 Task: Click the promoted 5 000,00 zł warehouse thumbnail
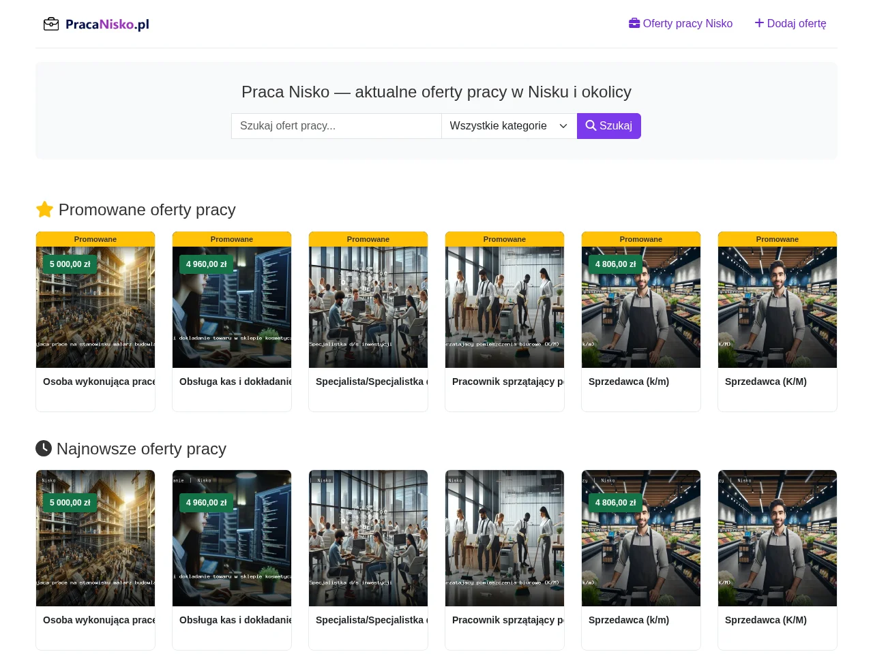[95, 307]
